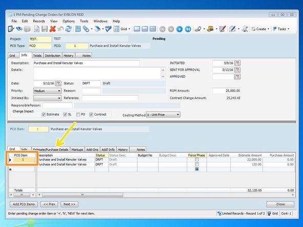Enable the PO change impact checkbox
Viewport: 303px width, 227px height.
tap(78, 115)
